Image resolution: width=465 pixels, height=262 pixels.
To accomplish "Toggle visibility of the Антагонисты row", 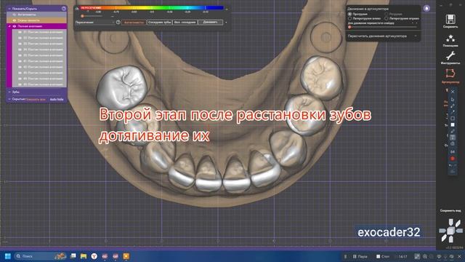I will (15, 15).
